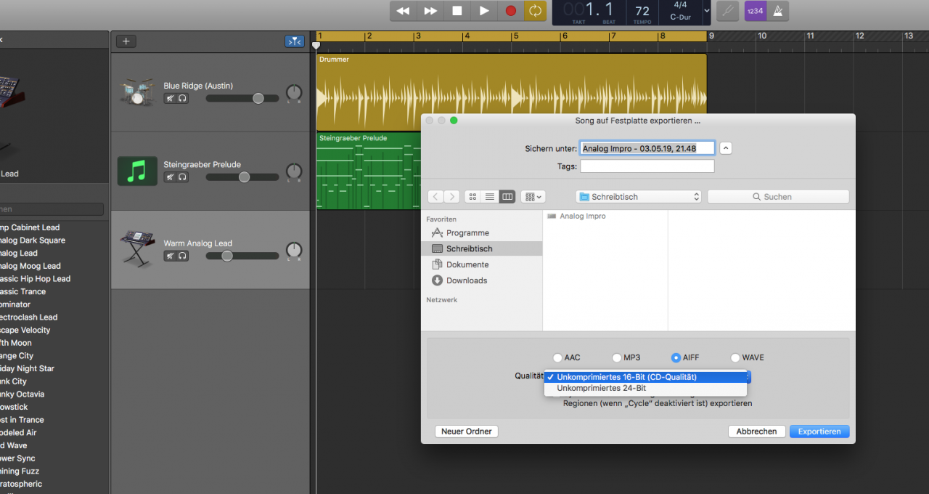This screenshot has width=929, height=494.
Task: Choose the AAC export format
Action: (x=557, y=357)
